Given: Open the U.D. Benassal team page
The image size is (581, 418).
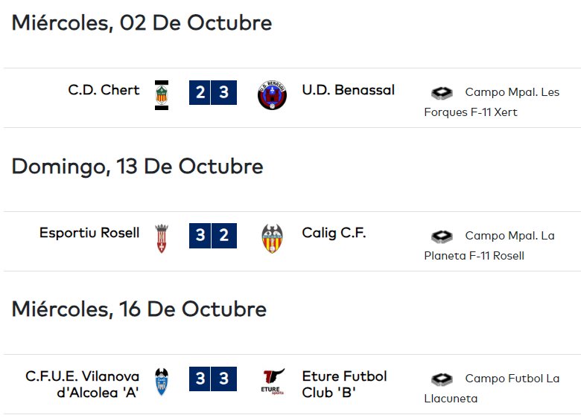Looking at the screenshot, I should 349,90.
